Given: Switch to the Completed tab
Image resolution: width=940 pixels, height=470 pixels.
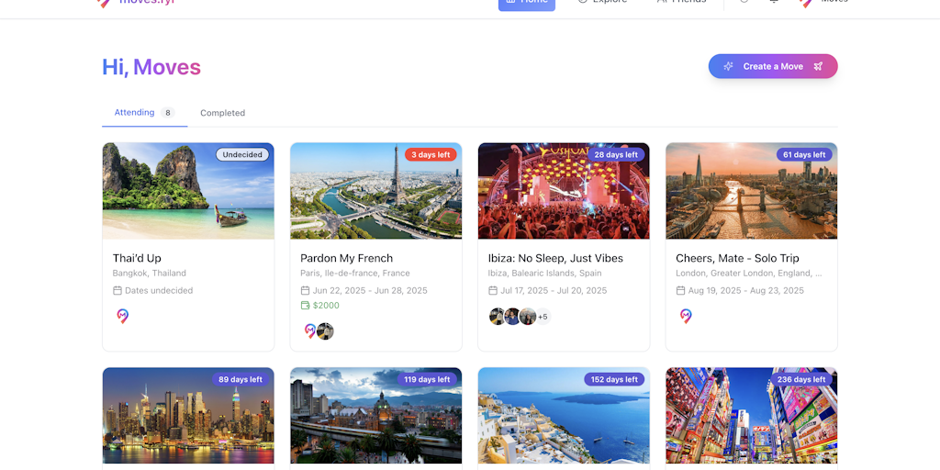Looking at the screenshot, I should pyautogui.click(x=222, y=113).
